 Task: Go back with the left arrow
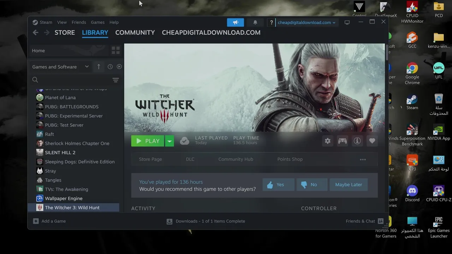coord(35,32)
